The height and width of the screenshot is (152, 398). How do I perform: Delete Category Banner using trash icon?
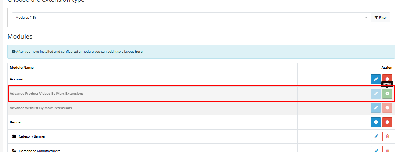pyautogui.click(x=387, y=136)
